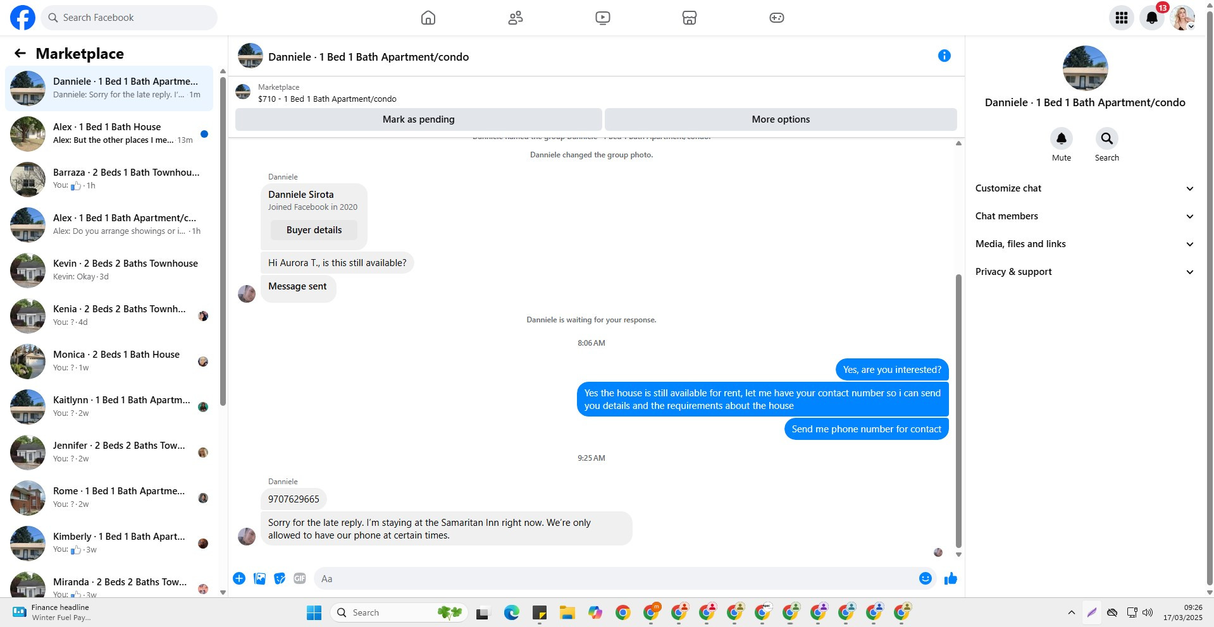Click the phone number message 9707629665
Screen dimensions: 1214x627
tap(294, 499)
